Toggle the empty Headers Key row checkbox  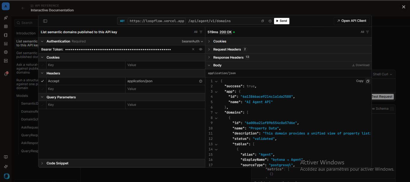pyautogui.click(x=42, y=89)
